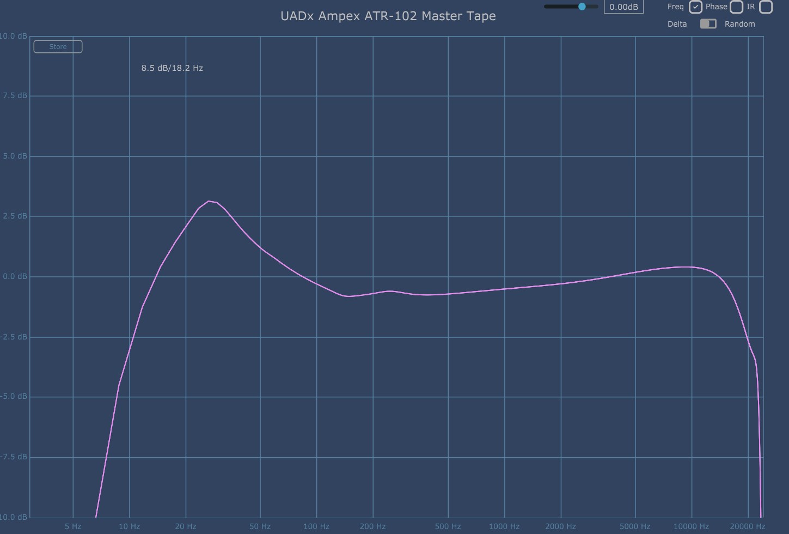
Task: Uncheck the Freq checkbox
Action: pos(695,7)
